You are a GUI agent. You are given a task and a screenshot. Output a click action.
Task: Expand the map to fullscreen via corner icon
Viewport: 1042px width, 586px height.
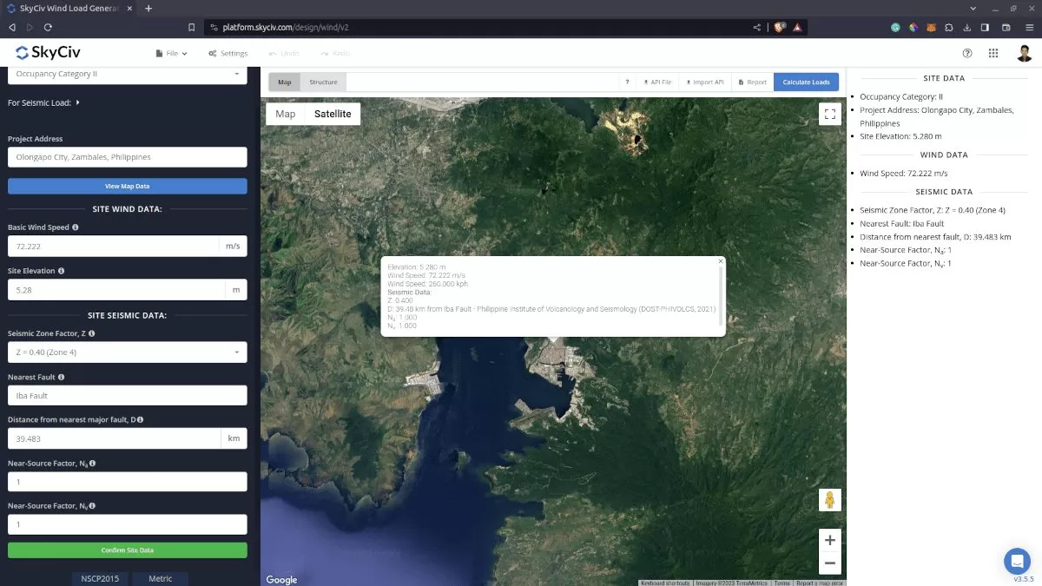829,113
